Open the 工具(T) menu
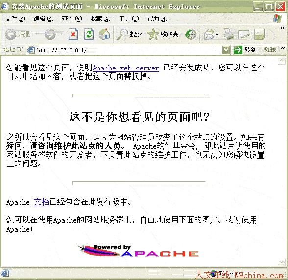 (x=129, y=19)
